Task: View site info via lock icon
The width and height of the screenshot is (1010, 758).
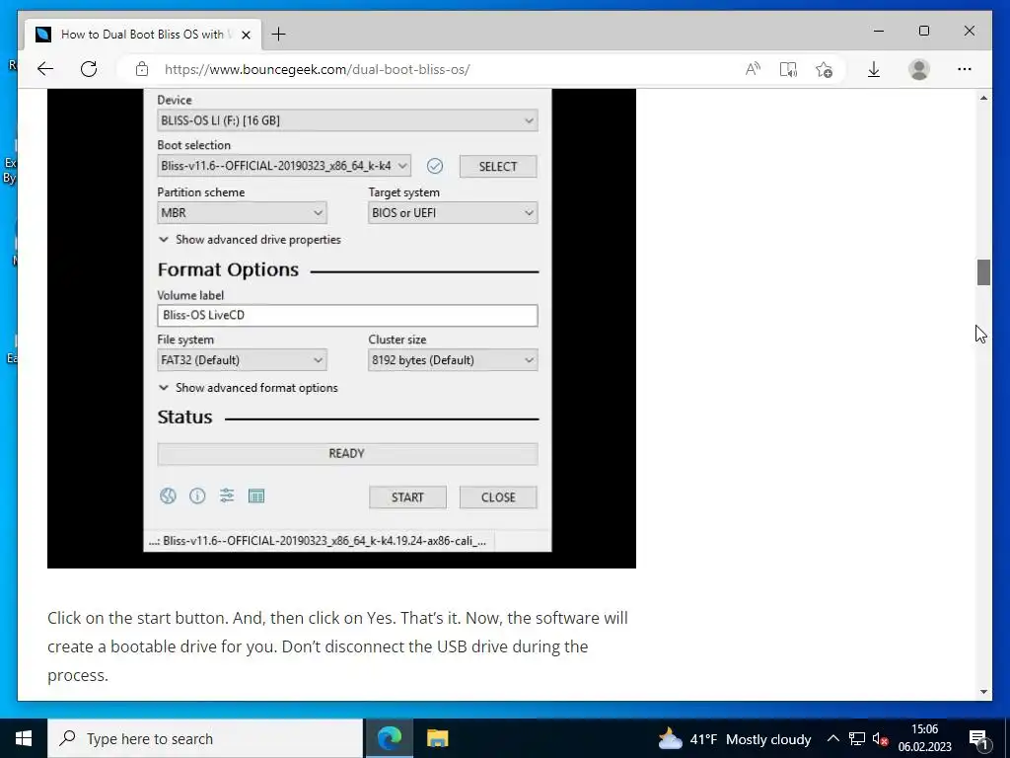Action: pos(142,69)
